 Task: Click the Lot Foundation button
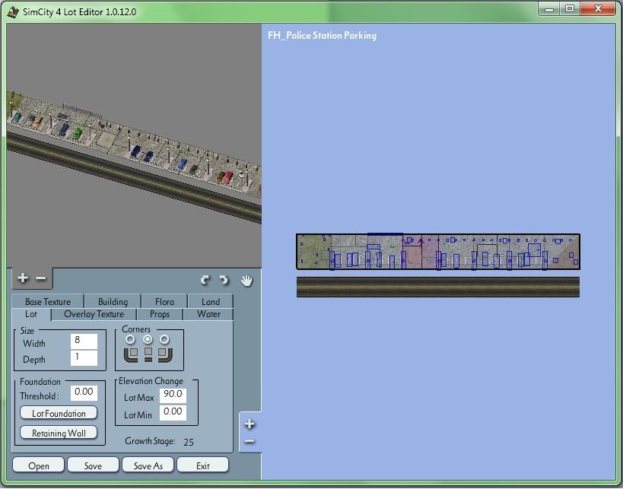[59, 413]
